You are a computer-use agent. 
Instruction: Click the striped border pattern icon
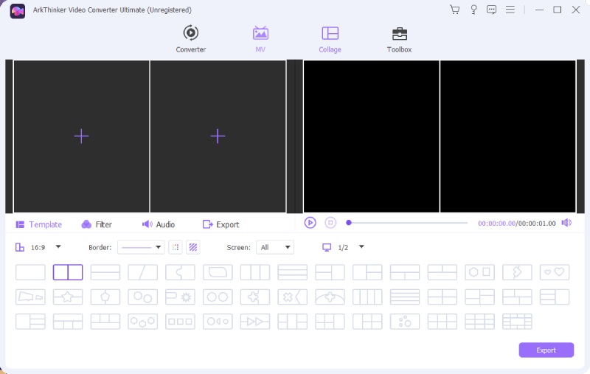[x=193, y=247]
